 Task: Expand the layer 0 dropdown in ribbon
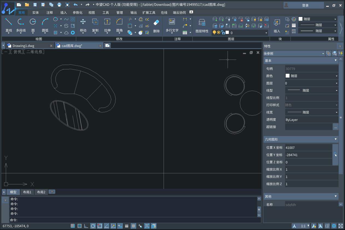266,33
